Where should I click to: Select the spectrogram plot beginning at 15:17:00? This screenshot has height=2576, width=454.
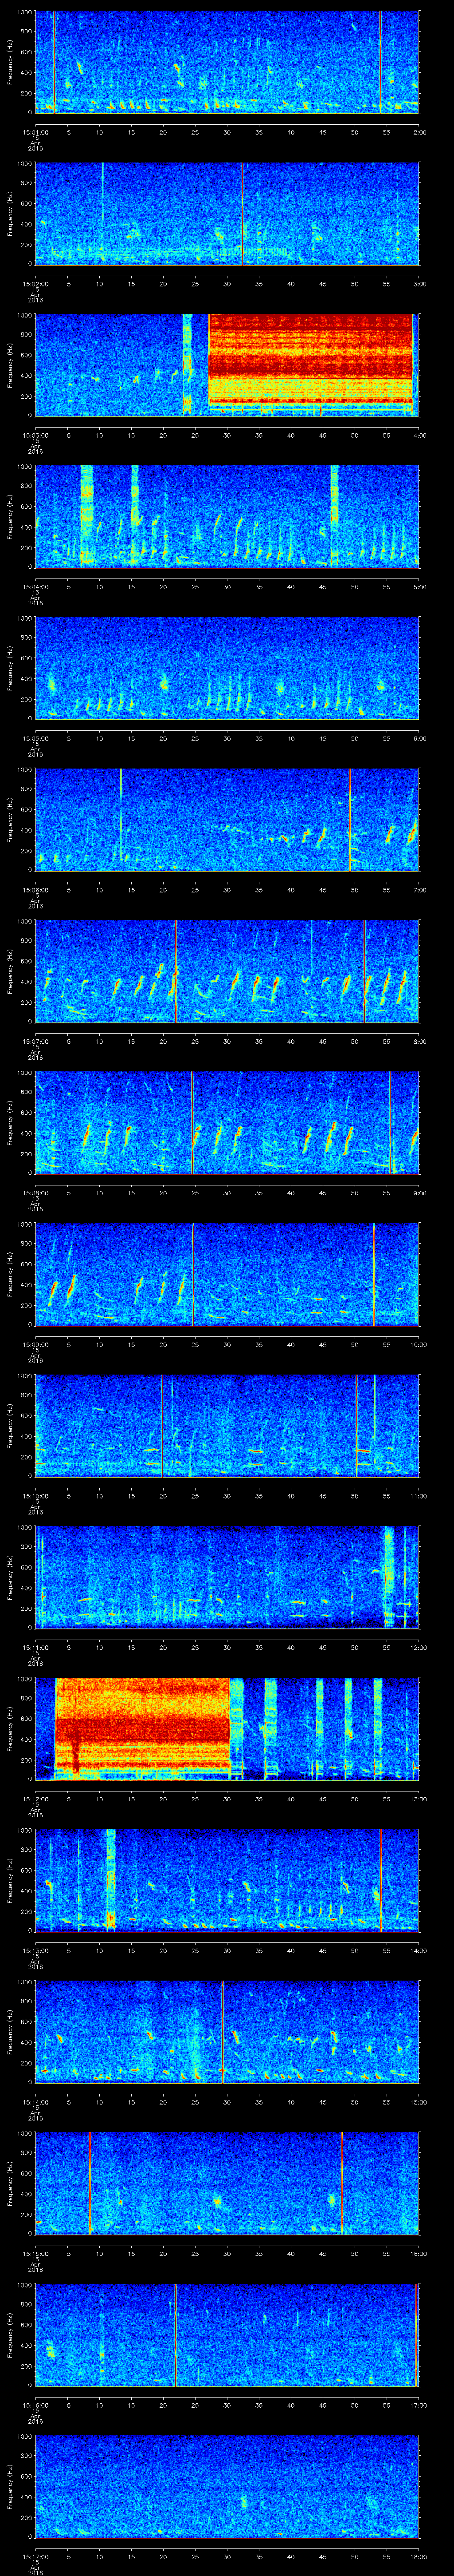227,2488
